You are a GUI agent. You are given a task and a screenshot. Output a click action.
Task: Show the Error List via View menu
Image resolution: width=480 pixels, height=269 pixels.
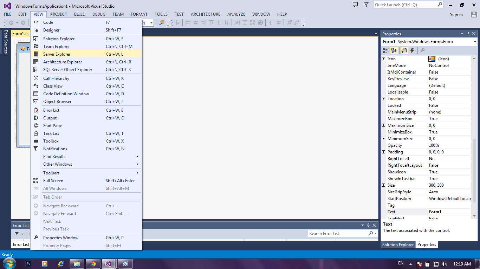tap(86, 110)
